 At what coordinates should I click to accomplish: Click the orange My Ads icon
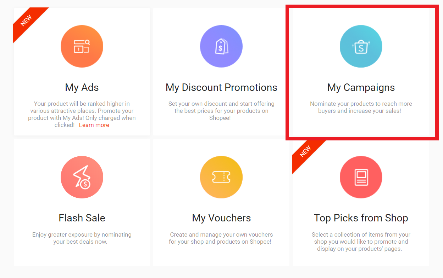click(x=82, y=46)
